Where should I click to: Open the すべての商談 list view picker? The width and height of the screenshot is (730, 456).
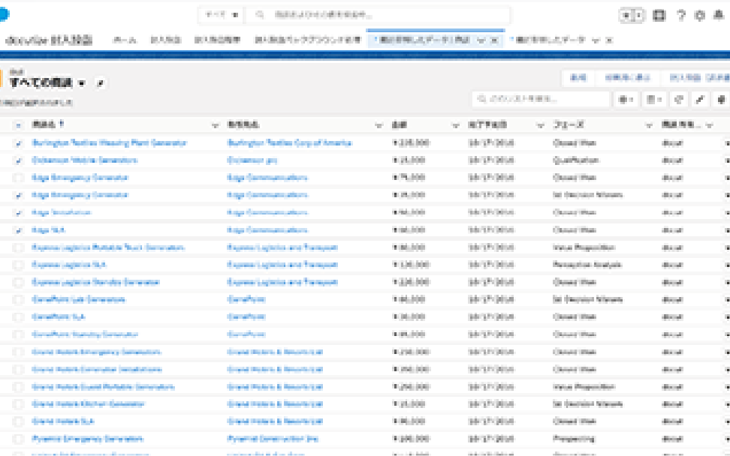click(x=82, y=83)
